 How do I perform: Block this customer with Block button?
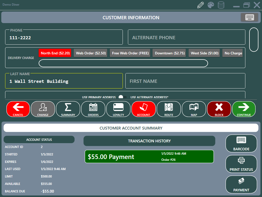tap(219, 109)
